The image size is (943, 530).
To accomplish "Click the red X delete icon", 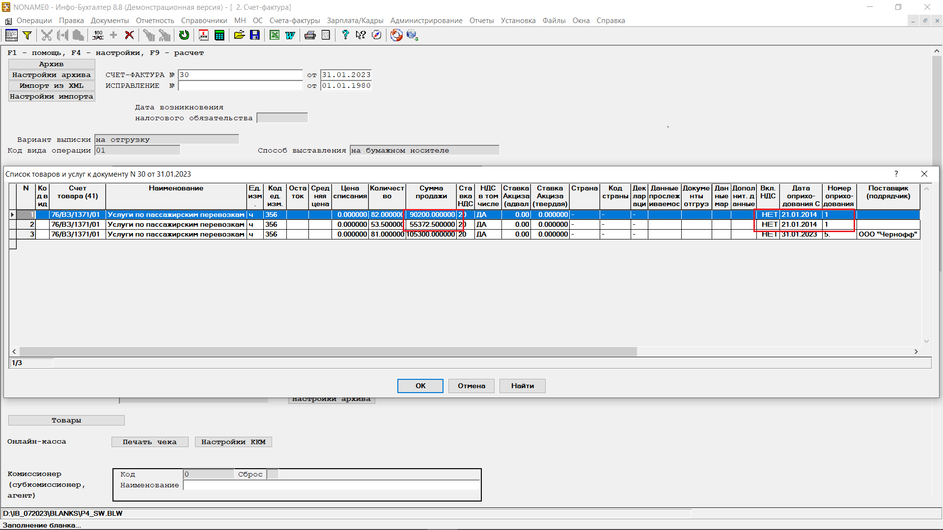I will point(129,35).
